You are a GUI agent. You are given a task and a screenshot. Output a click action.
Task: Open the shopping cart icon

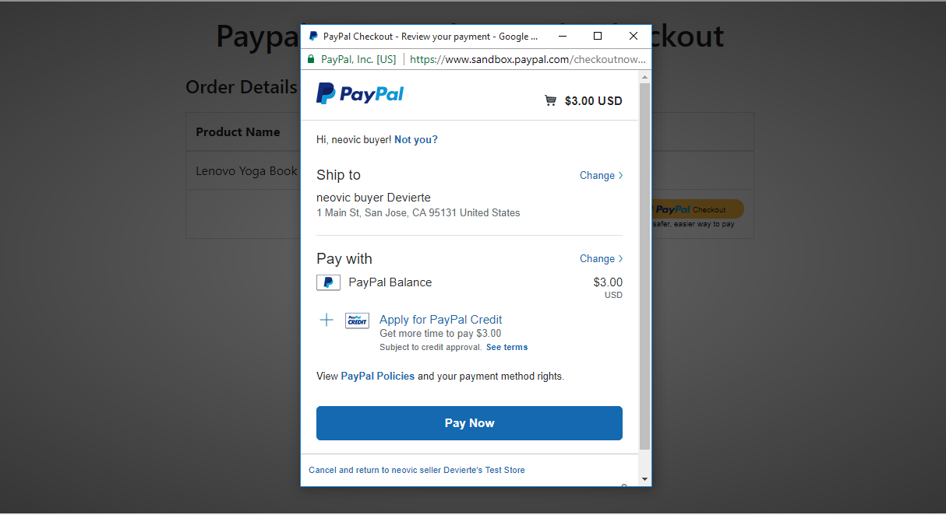click(x=550, y=100)
